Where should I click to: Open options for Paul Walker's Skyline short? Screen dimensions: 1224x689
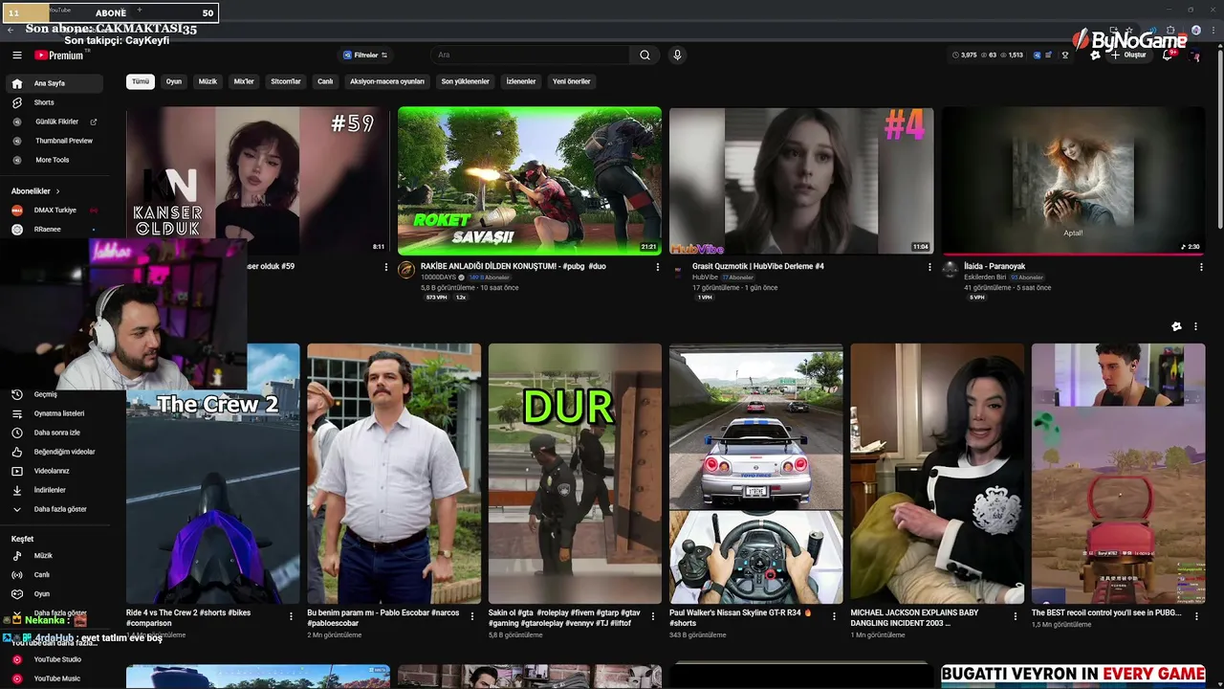point(835,617)
